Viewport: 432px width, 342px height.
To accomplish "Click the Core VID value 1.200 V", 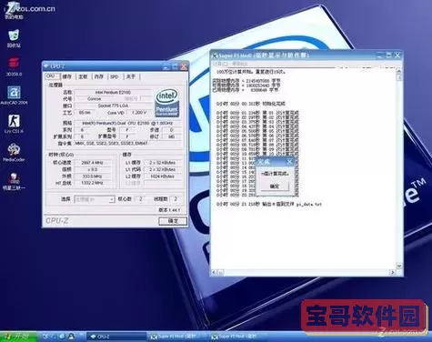I will click(139, 113).
